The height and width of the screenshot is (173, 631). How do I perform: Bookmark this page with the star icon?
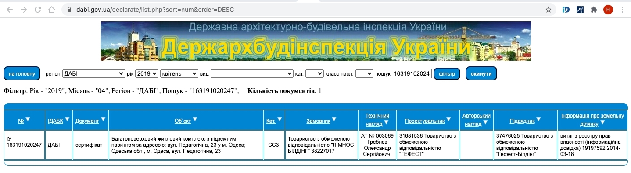tap(548, 10)
